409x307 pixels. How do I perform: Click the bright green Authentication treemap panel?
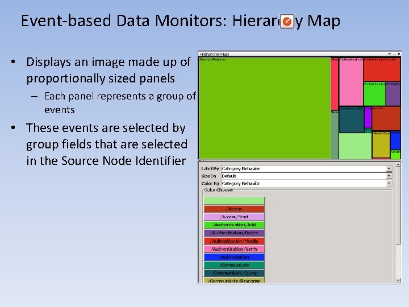[x=374, y=94]
